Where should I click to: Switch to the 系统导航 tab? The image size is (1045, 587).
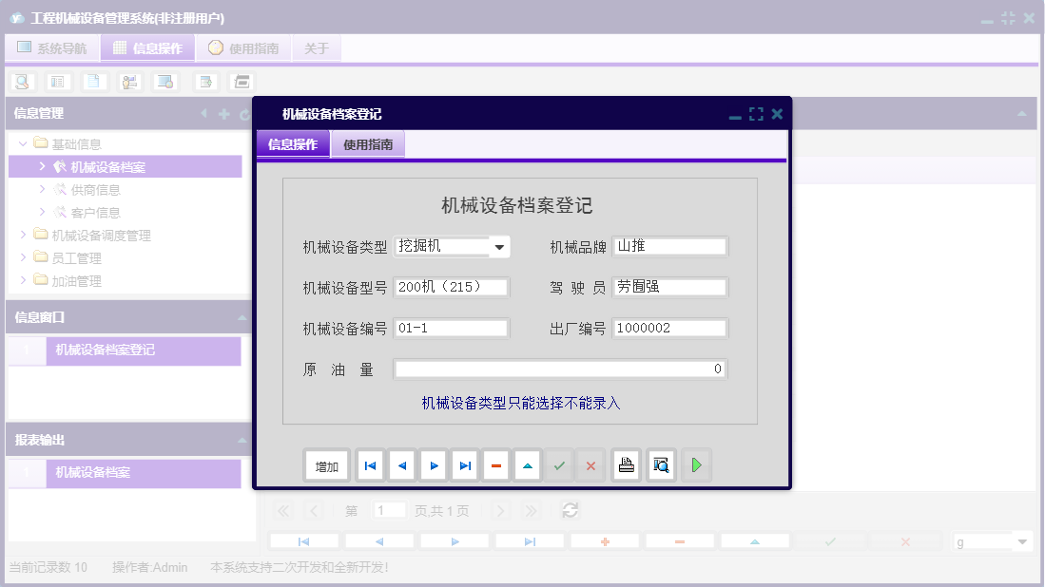(x=52, y=47)
